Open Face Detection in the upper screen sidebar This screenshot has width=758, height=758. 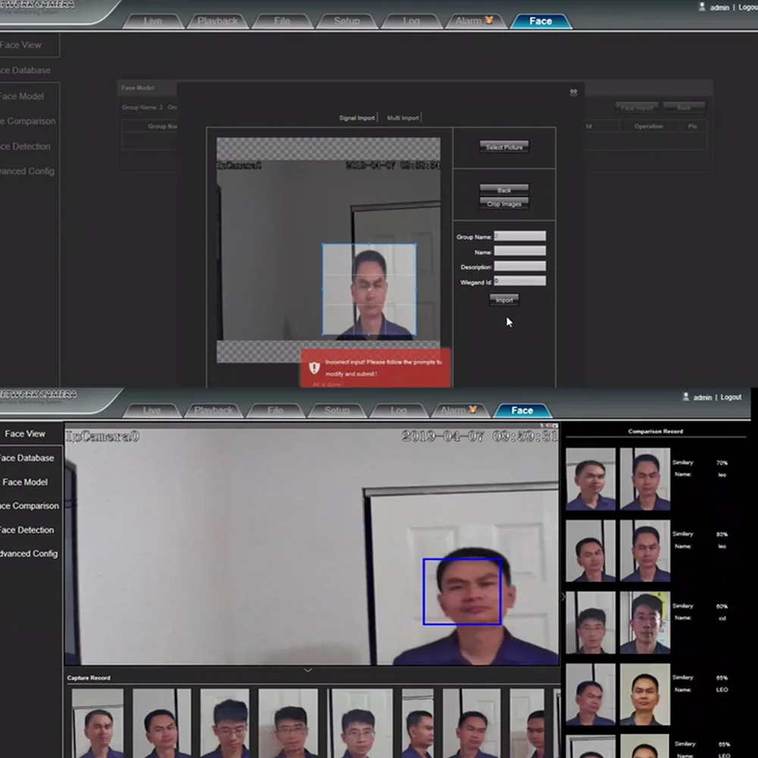click(26, 146)
